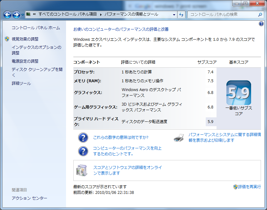Click the サブスコア column header
267x210 pixels.
tap(207, 62)
